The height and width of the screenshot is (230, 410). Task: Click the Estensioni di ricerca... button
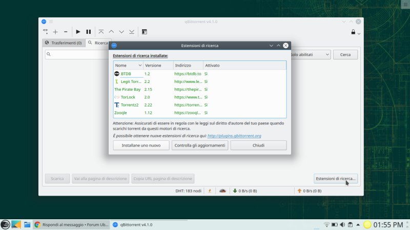click(x=336, y=178)
